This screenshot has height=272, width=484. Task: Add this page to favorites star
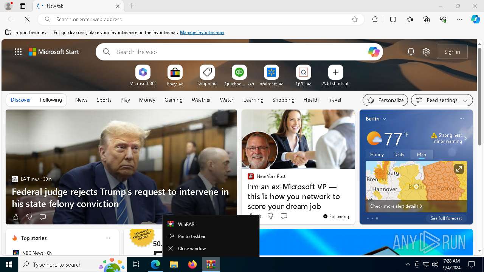pos(355,19)
